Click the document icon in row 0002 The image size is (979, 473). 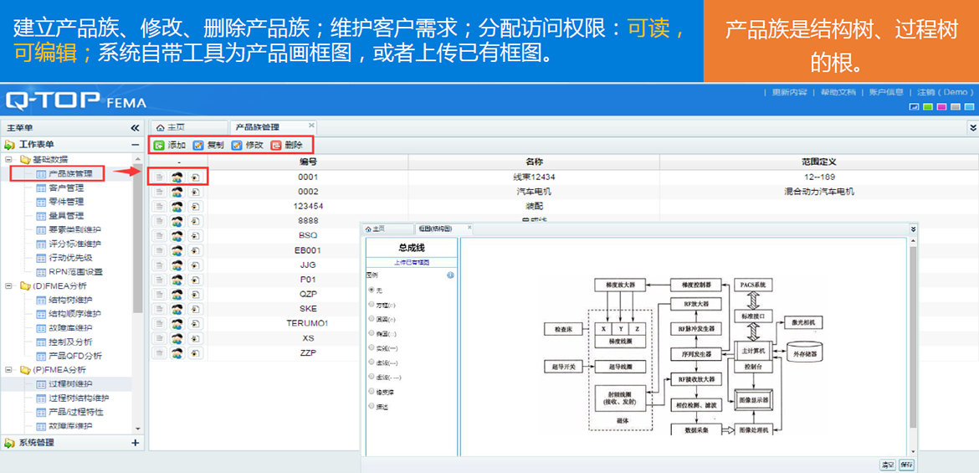click(159, 192)
